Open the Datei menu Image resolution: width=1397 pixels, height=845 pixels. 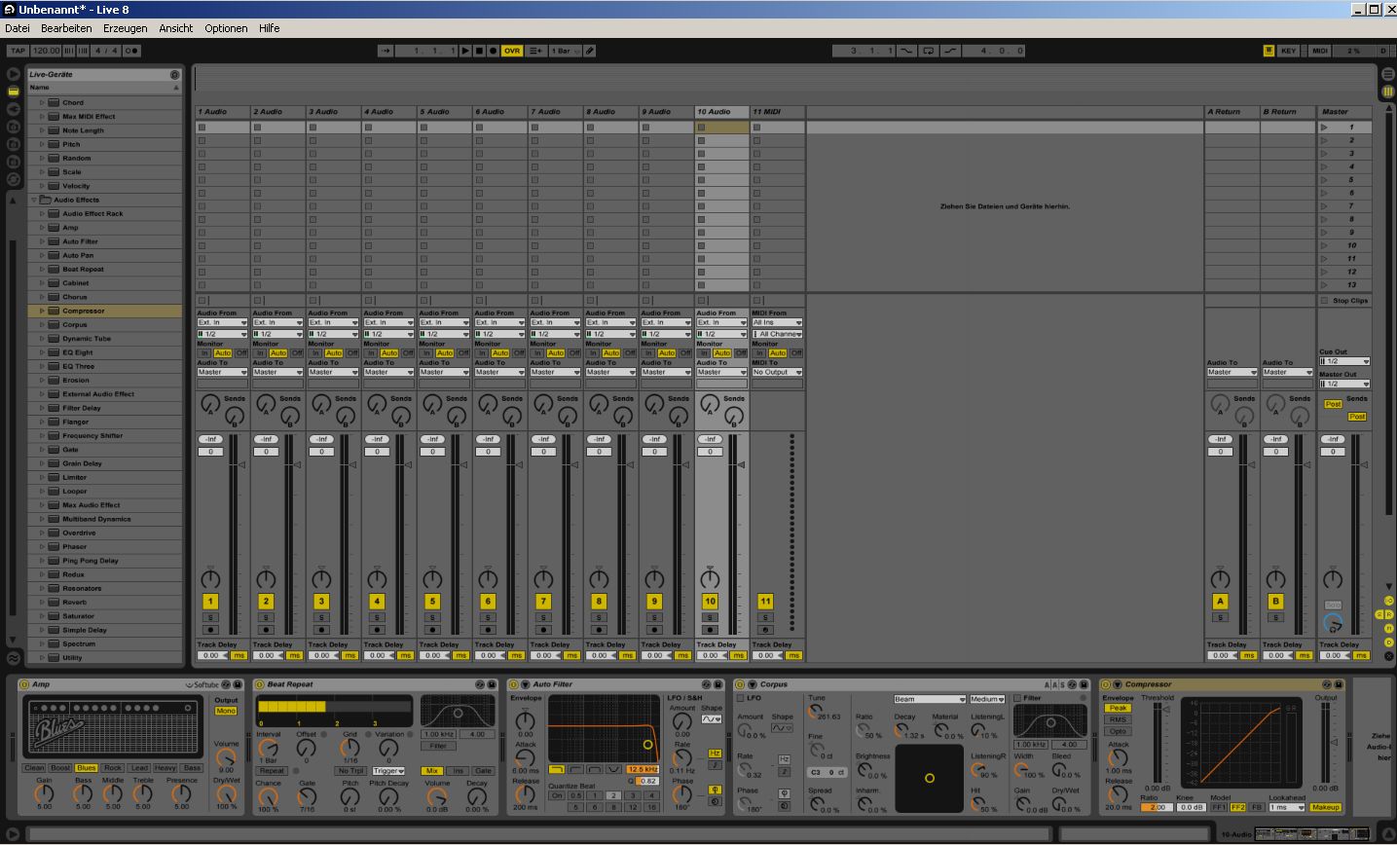17,28
